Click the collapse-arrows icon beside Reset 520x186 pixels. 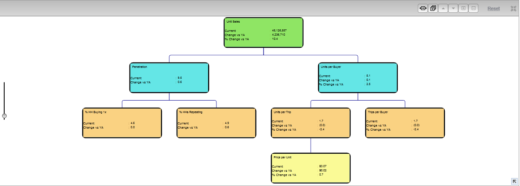(x=513, y=8)
